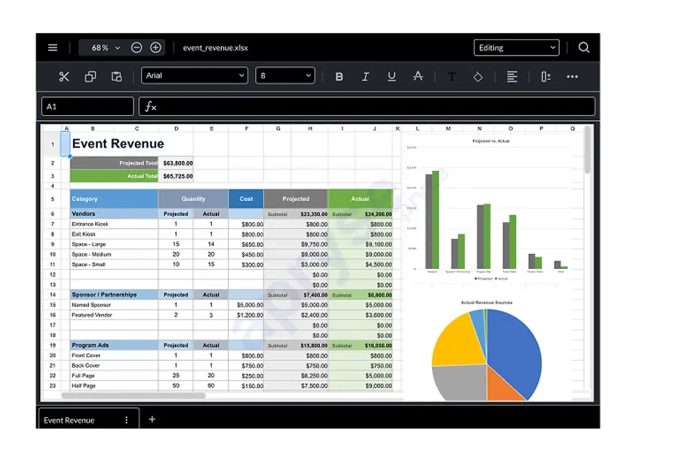Click the Event Revenue title cell

coord(118,144)
